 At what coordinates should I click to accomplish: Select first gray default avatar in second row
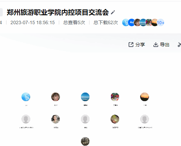pos(26,119)
